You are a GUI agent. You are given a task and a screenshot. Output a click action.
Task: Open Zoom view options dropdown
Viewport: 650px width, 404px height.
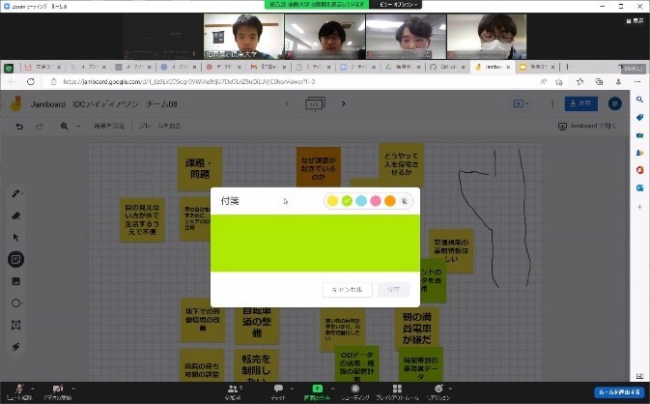click(x=399, y=5)
